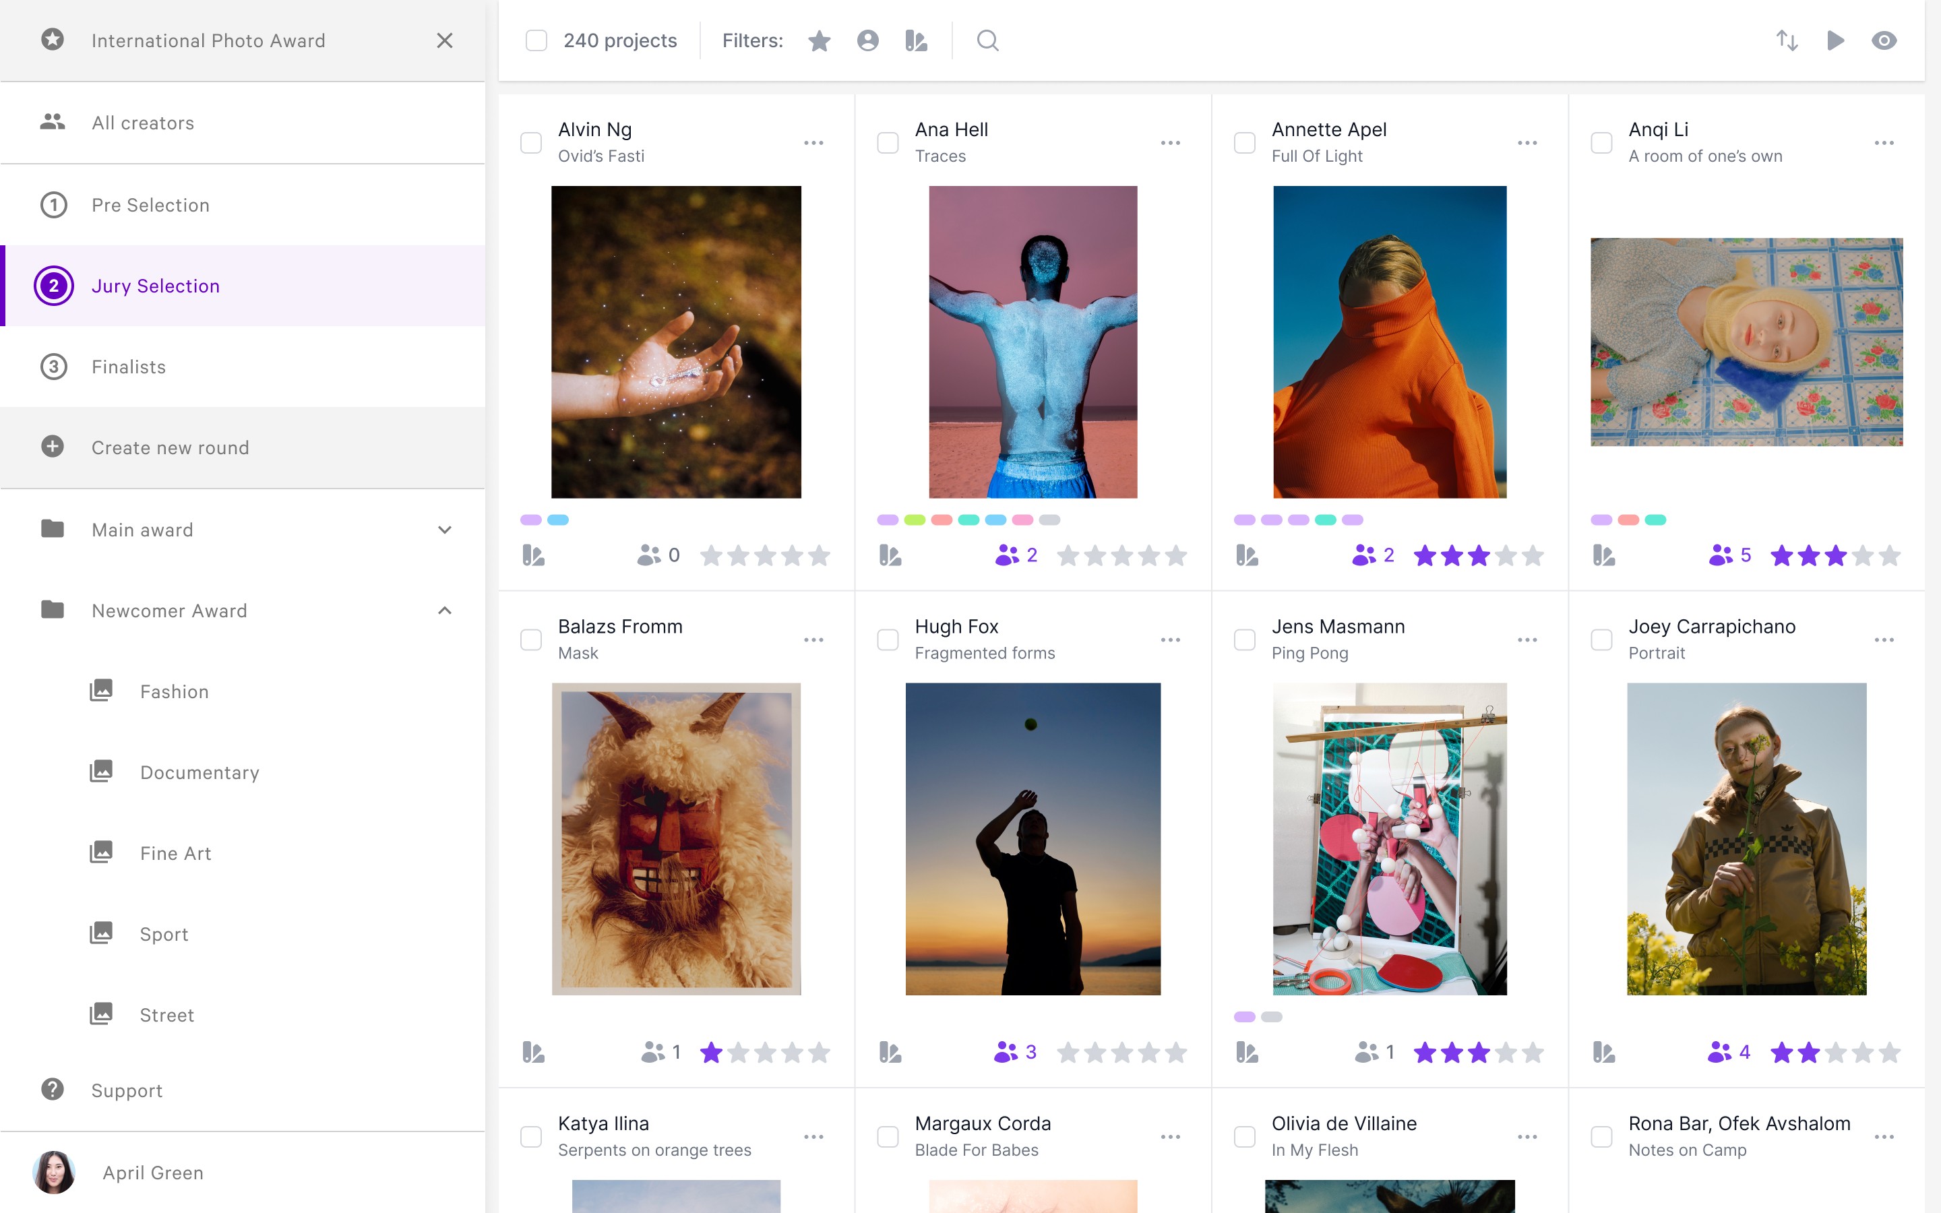Select Annette Apel's Full Of Light project
1941x1213 pixels.
(1245, 142)
